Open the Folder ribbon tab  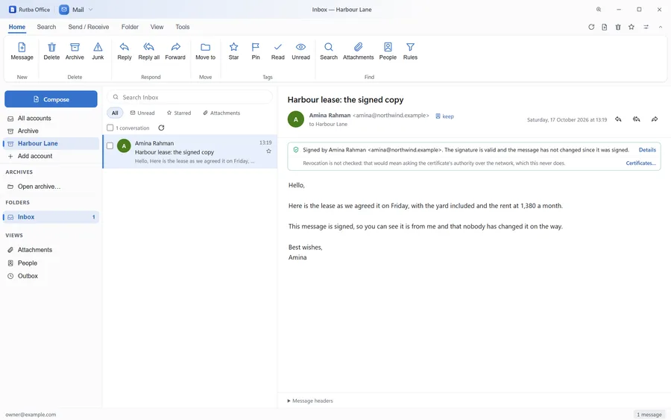point(130,27)
